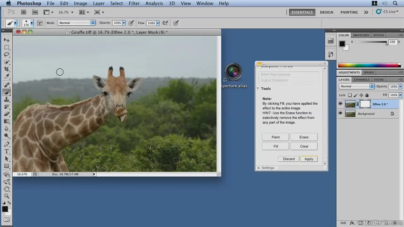Select the Rectangle shape tool
Image resolution: width=404 pixels, height=227 pixels.
[x=7, y=166]
